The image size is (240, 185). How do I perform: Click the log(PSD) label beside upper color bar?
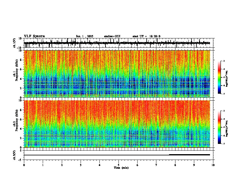tap(227, 79)
